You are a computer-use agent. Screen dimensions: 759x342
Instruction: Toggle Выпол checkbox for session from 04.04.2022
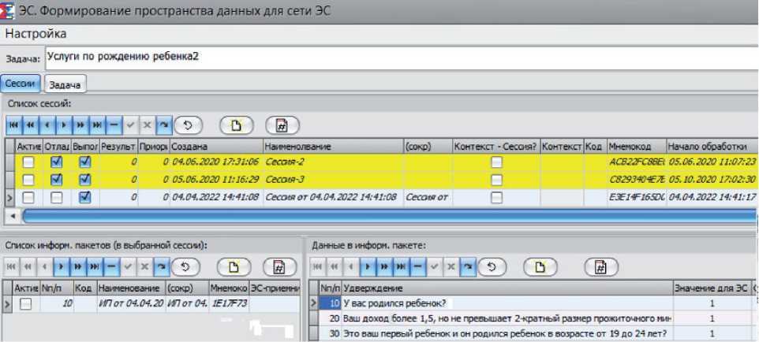point(84,197)
